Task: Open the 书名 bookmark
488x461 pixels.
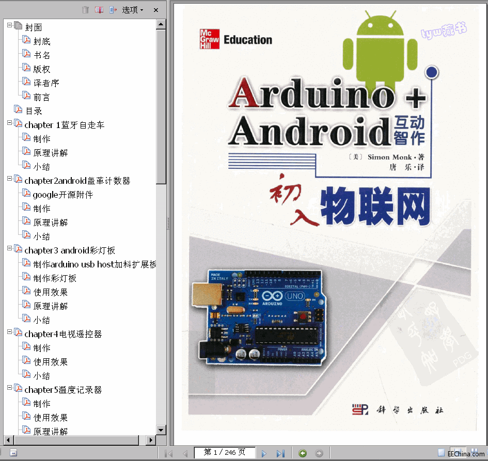Action: click(42, 55)
